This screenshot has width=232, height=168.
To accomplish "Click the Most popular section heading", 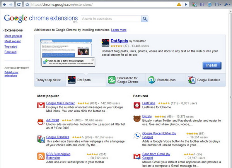I will click(48, 96).
